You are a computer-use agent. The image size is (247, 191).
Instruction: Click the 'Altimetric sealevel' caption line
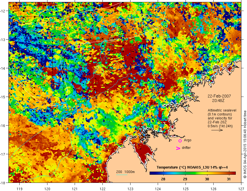click(222, 110)
